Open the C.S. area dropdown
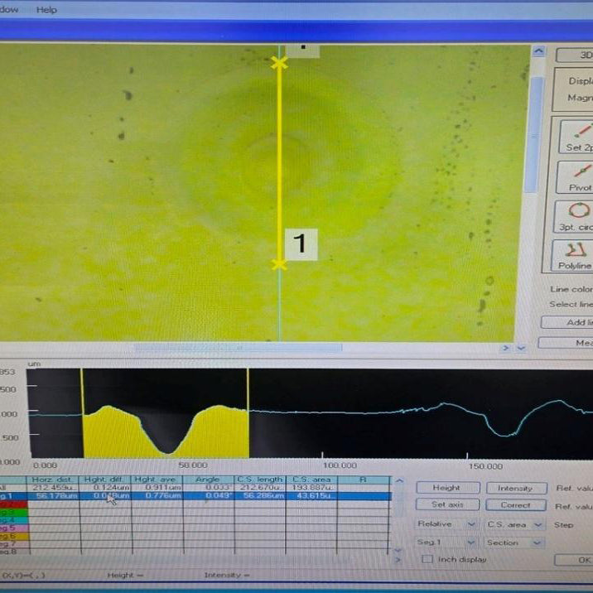 click(x=514, y=524)
